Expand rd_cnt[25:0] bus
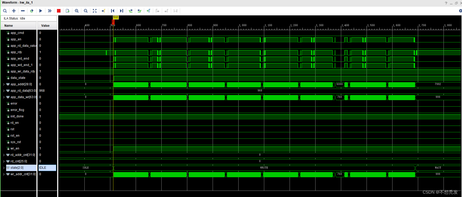The image size is (462, 197). coord(4,161)
